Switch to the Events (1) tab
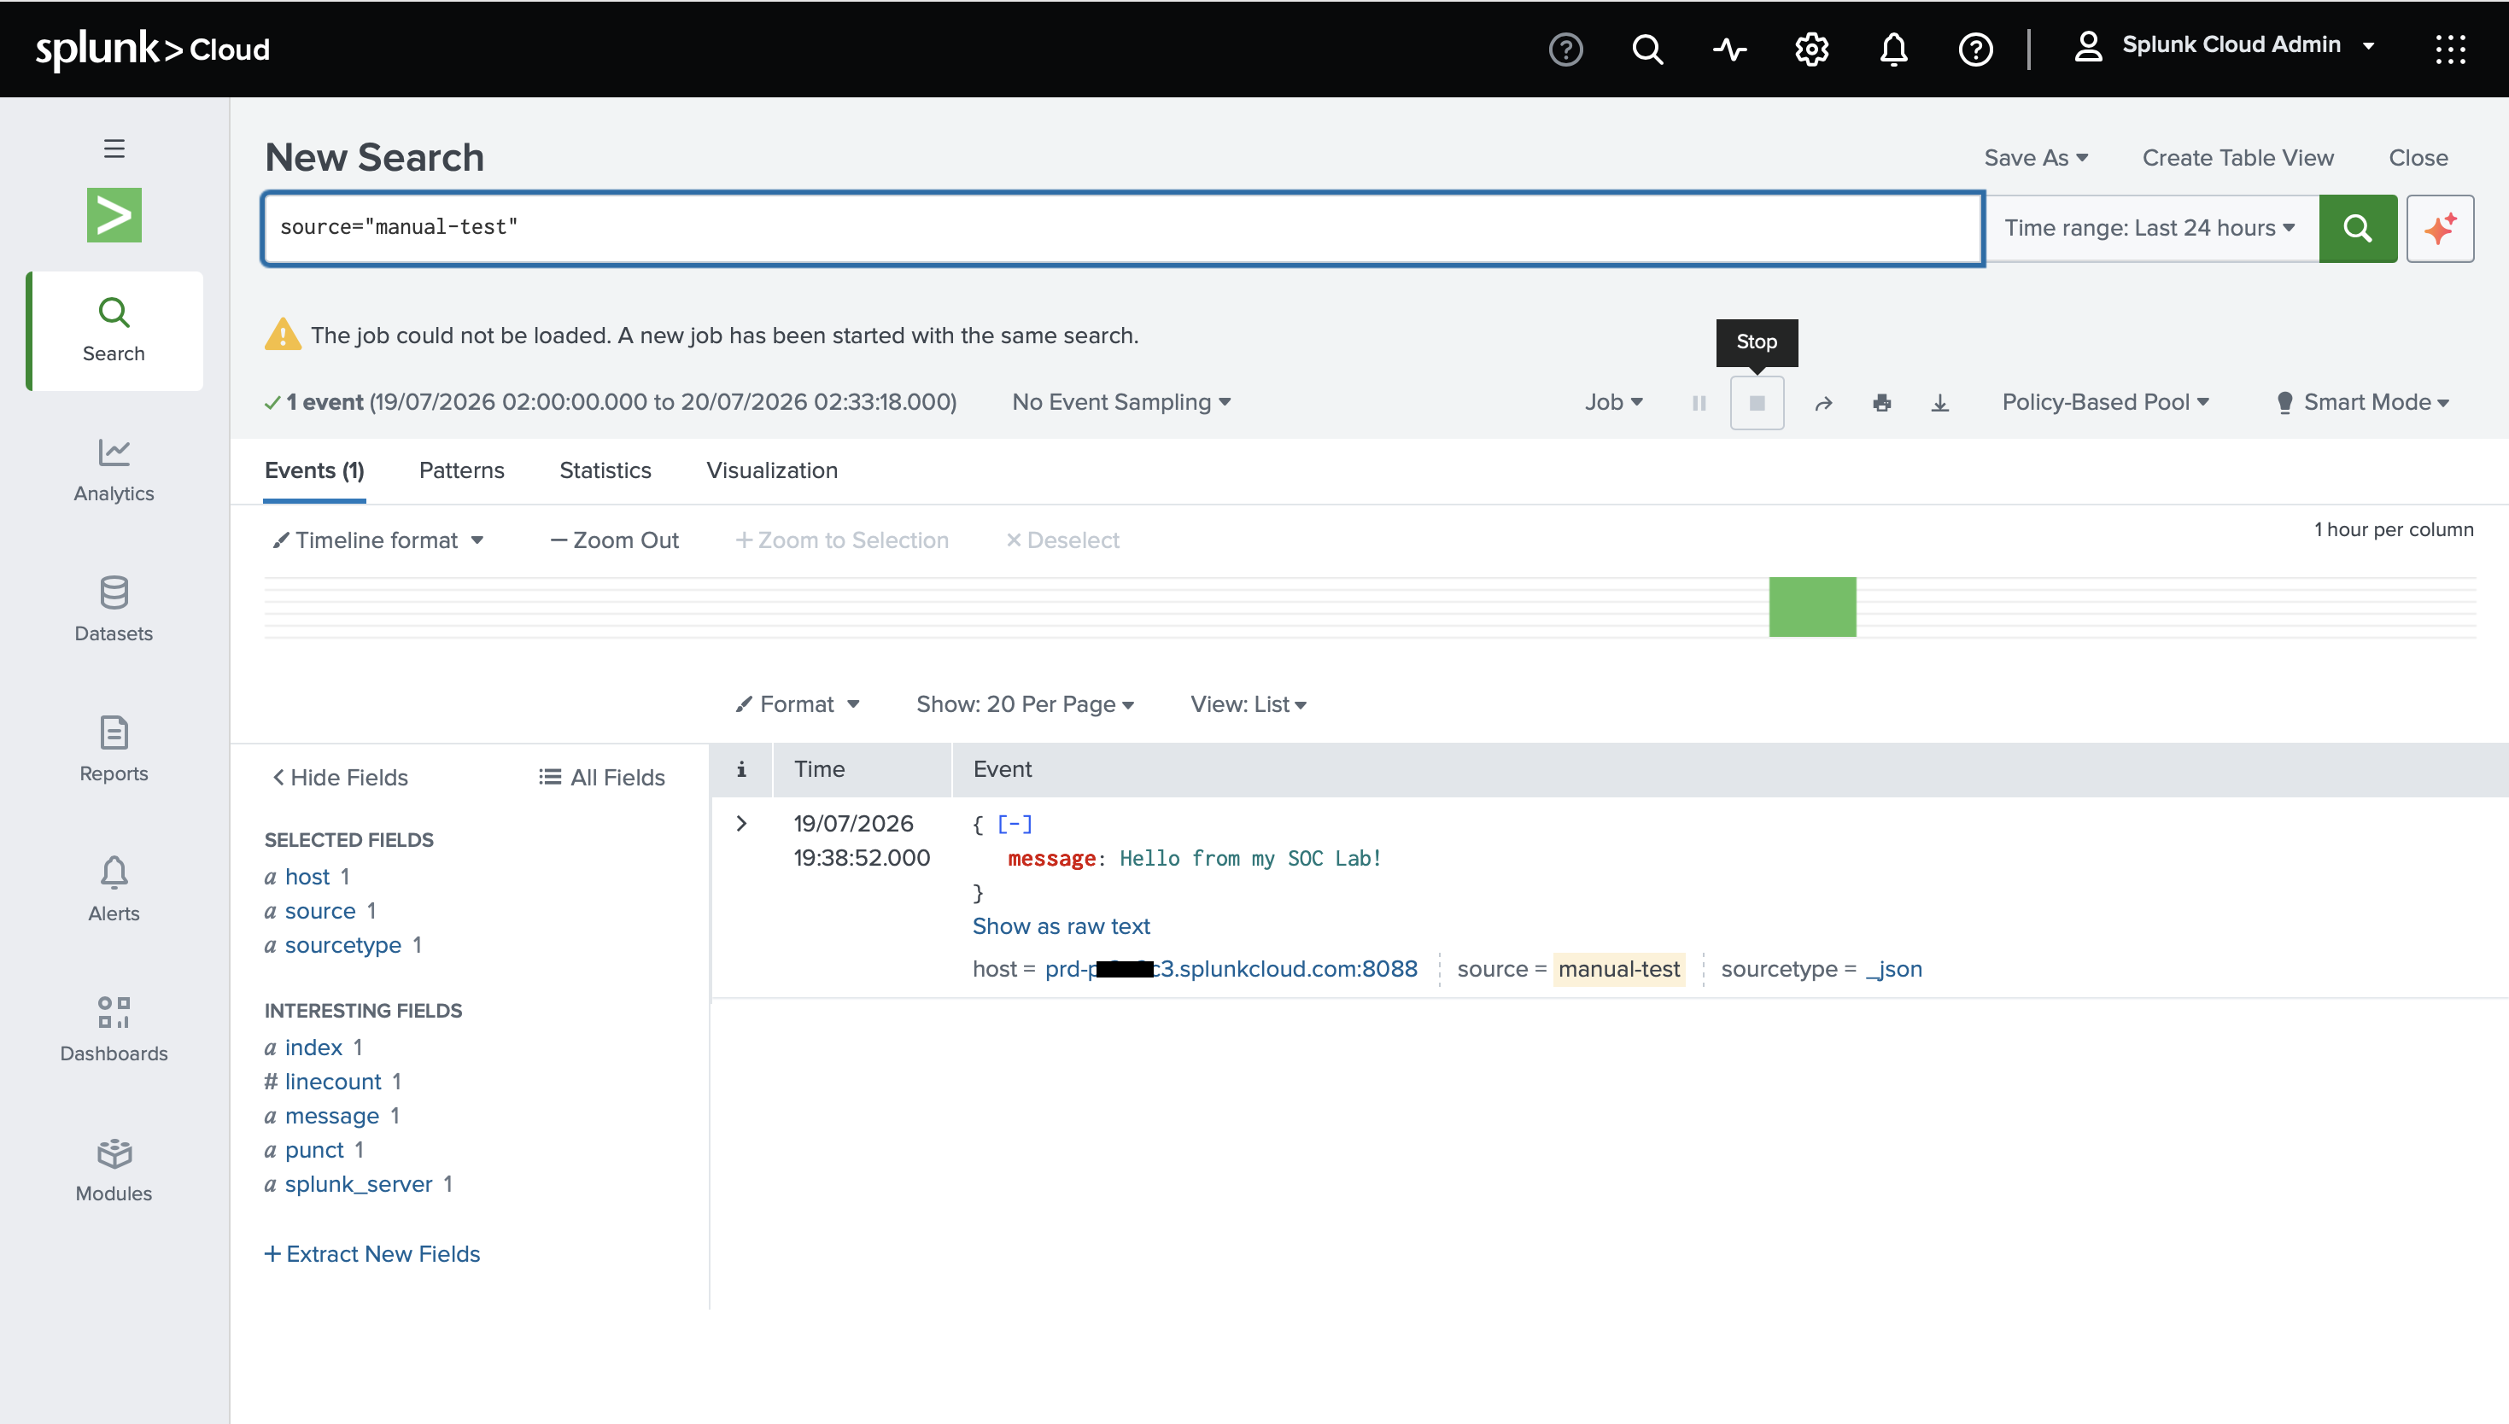This screenshot has height=1424, width=2509. tap(314, 471)
